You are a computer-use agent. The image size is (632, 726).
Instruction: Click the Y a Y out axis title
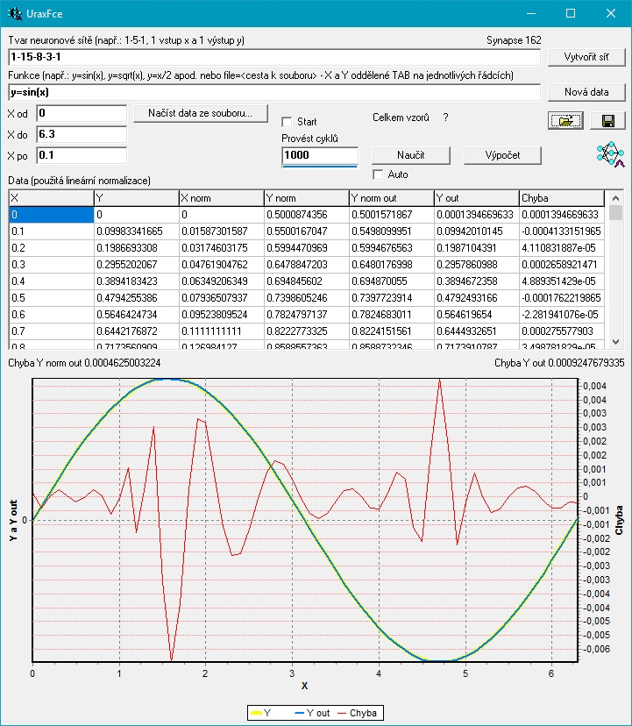[13, 521]
